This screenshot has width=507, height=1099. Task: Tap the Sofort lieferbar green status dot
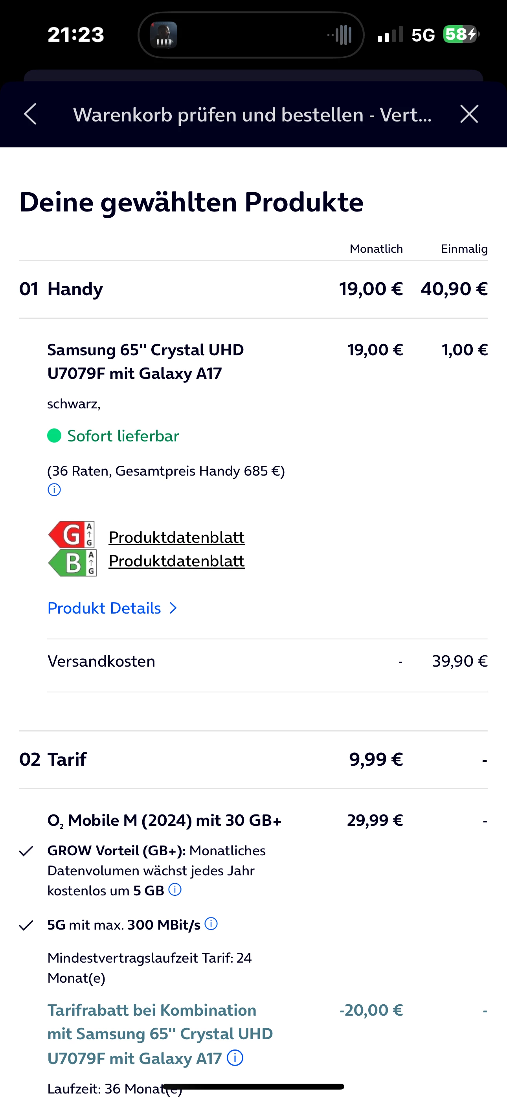54,436
